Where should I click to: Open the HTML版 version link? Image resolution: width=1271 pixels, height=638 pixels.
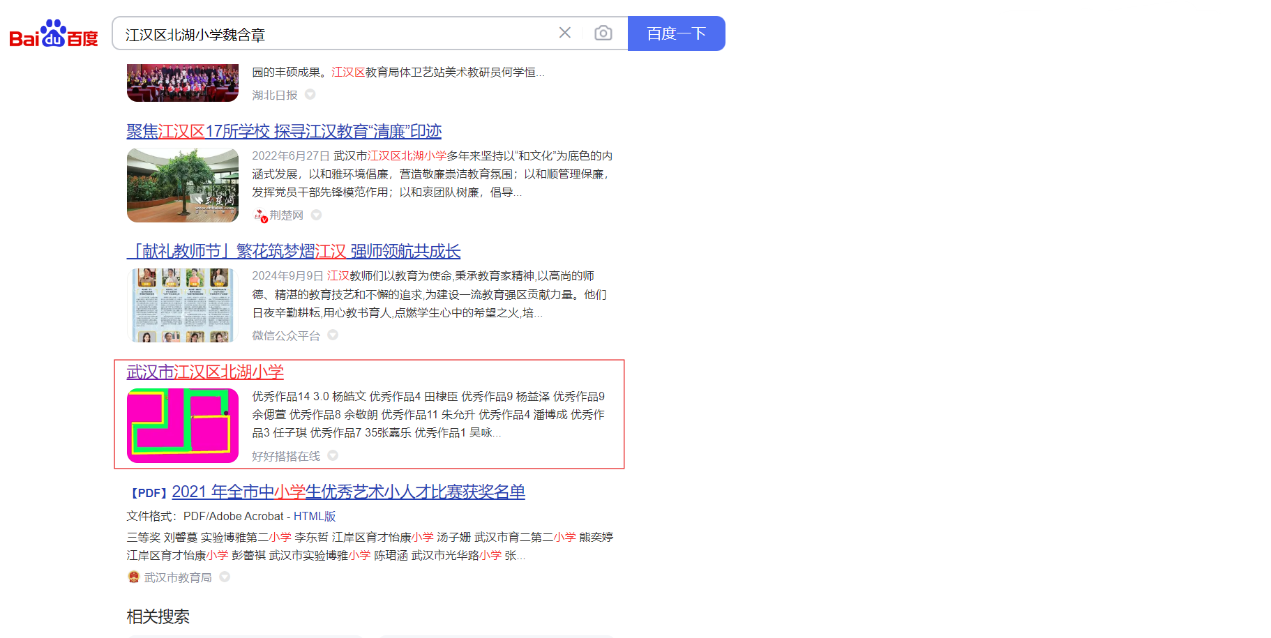coord(315,516)
